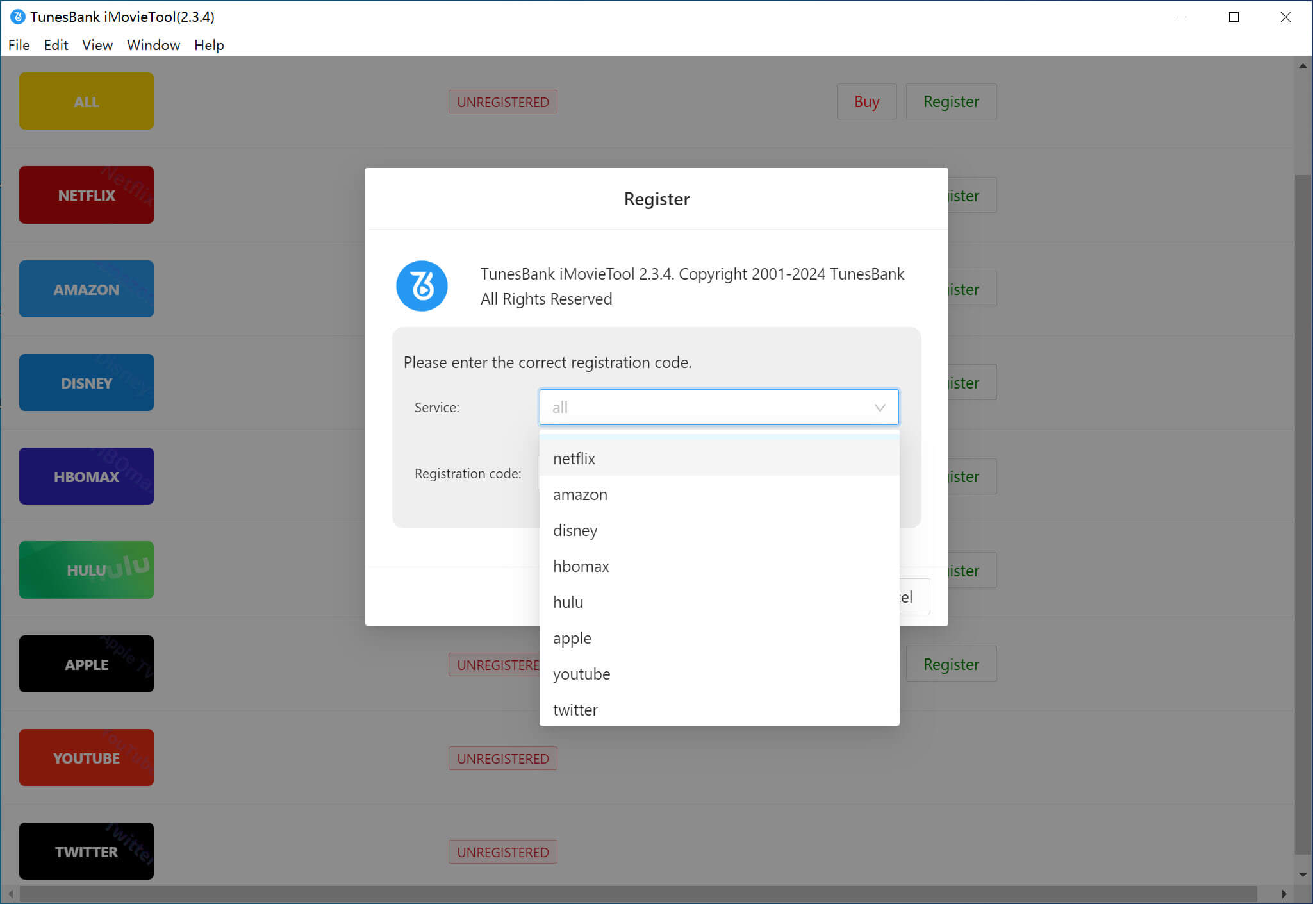Click the DISNEY service tile
This screenshot has width=1313, height=904.
[x=87, y=383]
